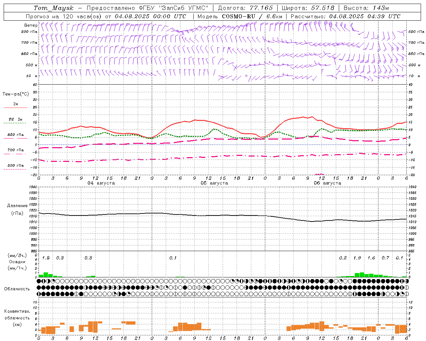The height and width of the screenshot is (341, 426).
Task: Click the (гПа) pressure unit label
Action: 17,213
